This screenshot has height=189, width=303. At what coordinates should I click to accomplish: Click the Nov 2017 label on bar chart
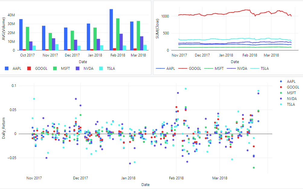pyautogui.click(x=50, y=55)
